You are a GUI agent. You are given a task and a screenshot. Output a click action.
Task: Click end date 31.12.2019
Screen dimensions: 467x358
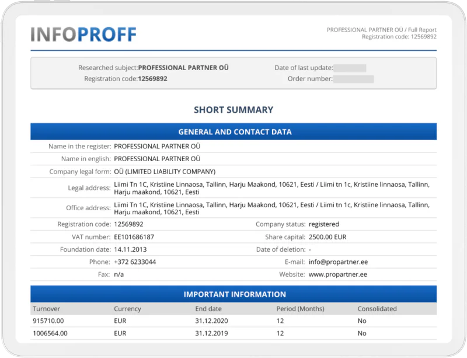pyautogui.click(x=211, y=333)
